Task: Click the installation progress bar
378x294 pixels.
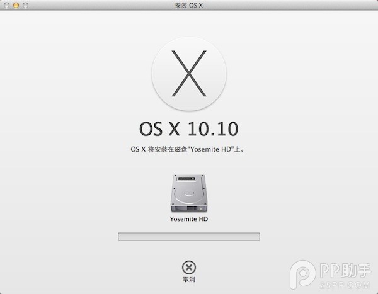Action: [189, 237]
